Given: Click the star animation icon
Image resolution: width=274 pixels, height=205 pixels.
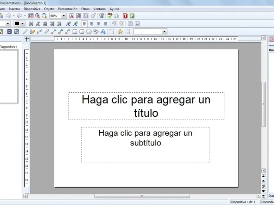Looking at the screenshot, I should pyautogui.click(x=121, y=31).
